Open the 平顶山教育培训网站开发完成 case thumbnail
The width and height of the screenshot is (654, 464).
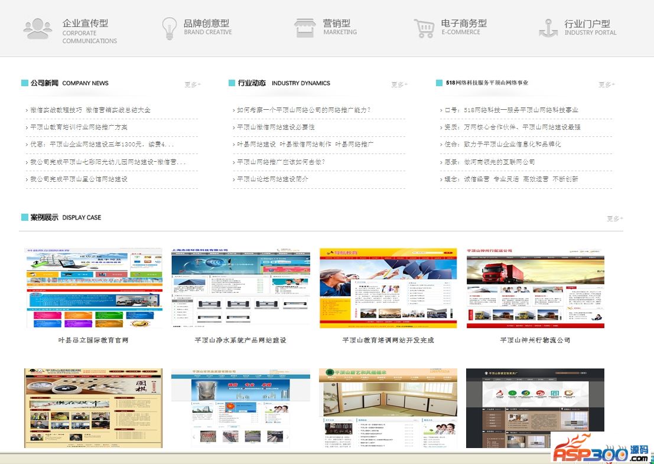point(388,288)
